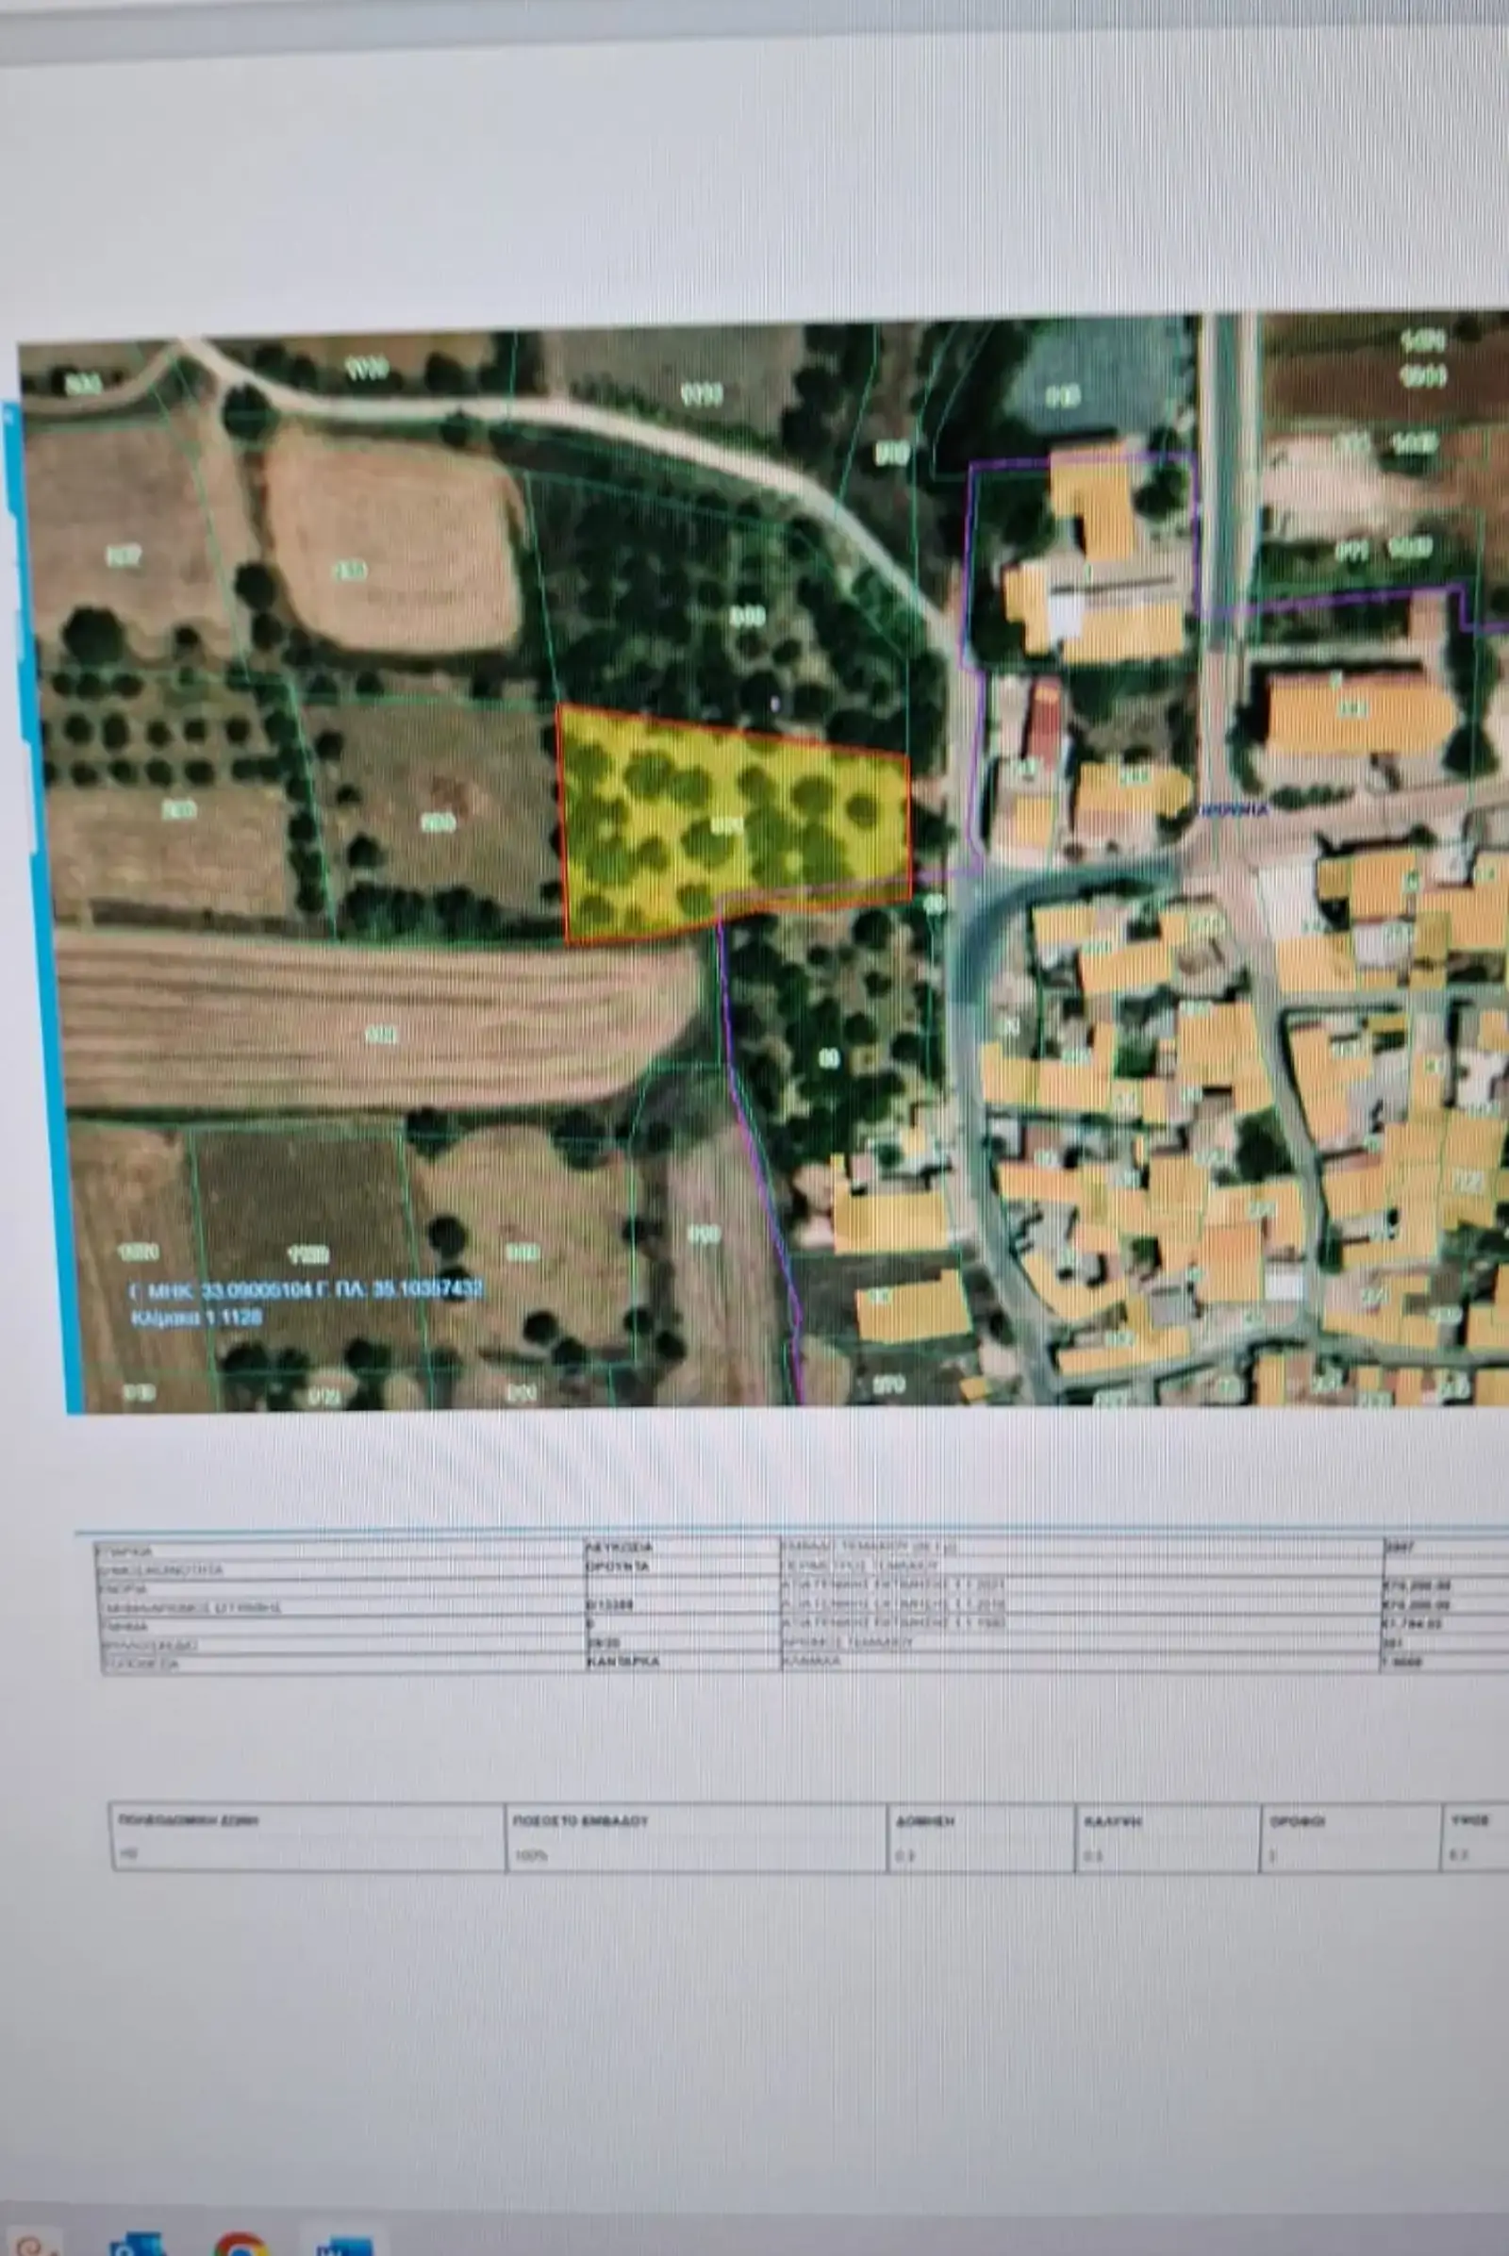Viewport: 1509px width, 2256px height.
Task: Click parcel 1020 at map's lower left
Action: [x=137, y=1252]
